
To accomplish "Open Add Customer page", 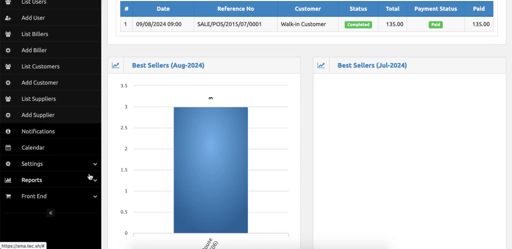I will coord(40,82).
